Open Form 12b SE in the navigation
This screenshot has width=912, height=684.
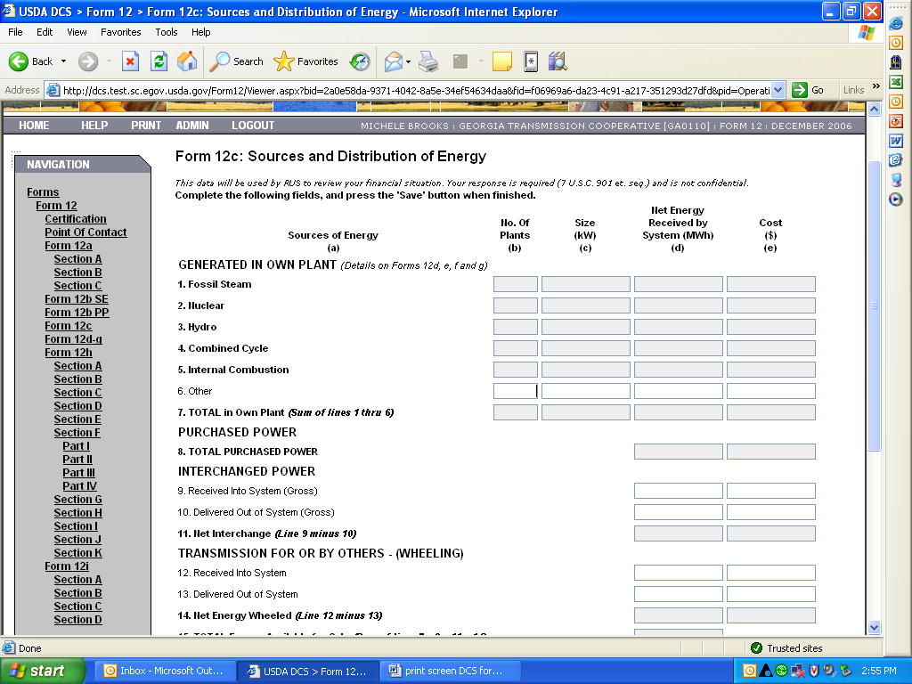coord(77,299)
